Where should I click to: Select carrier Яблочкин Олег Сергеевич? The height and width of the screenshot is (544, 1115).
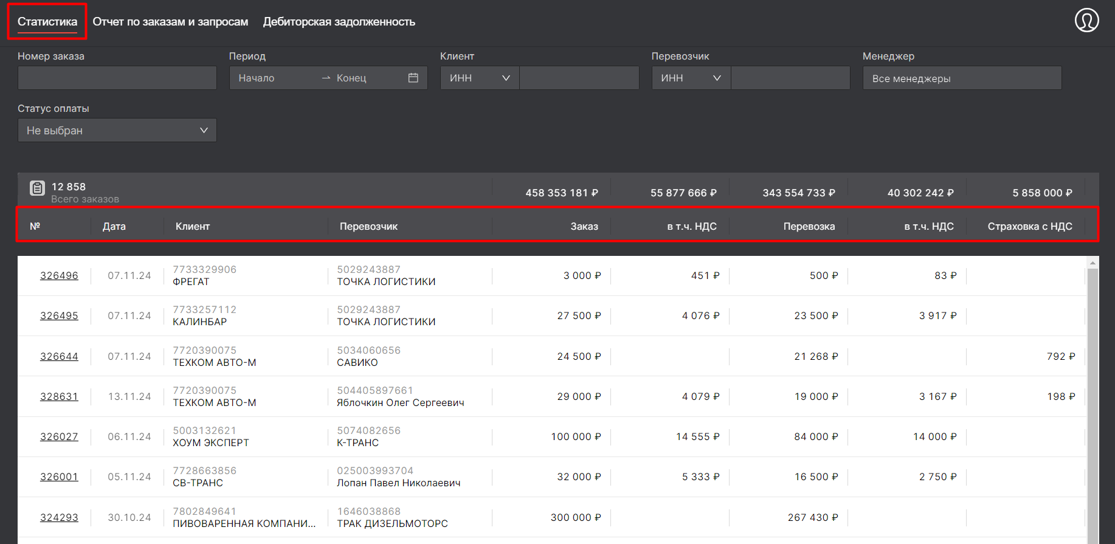pyautogui.click(x=401, y=402)
